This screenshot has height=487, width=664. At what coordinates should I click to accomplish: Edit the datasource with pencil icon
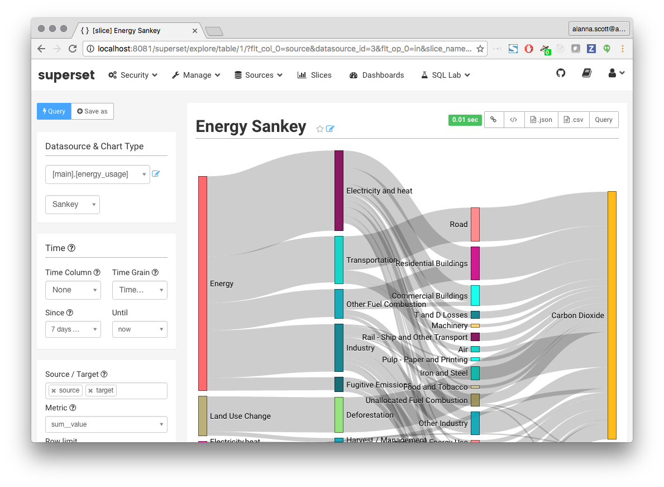pos(156,174)
